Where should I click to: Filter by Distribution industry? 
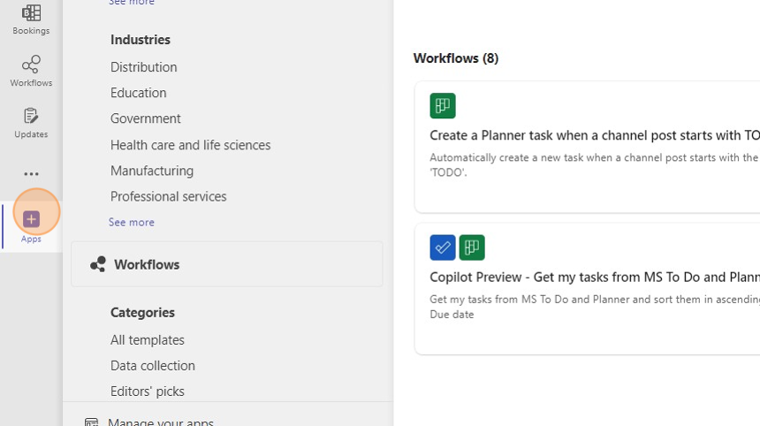143,67
